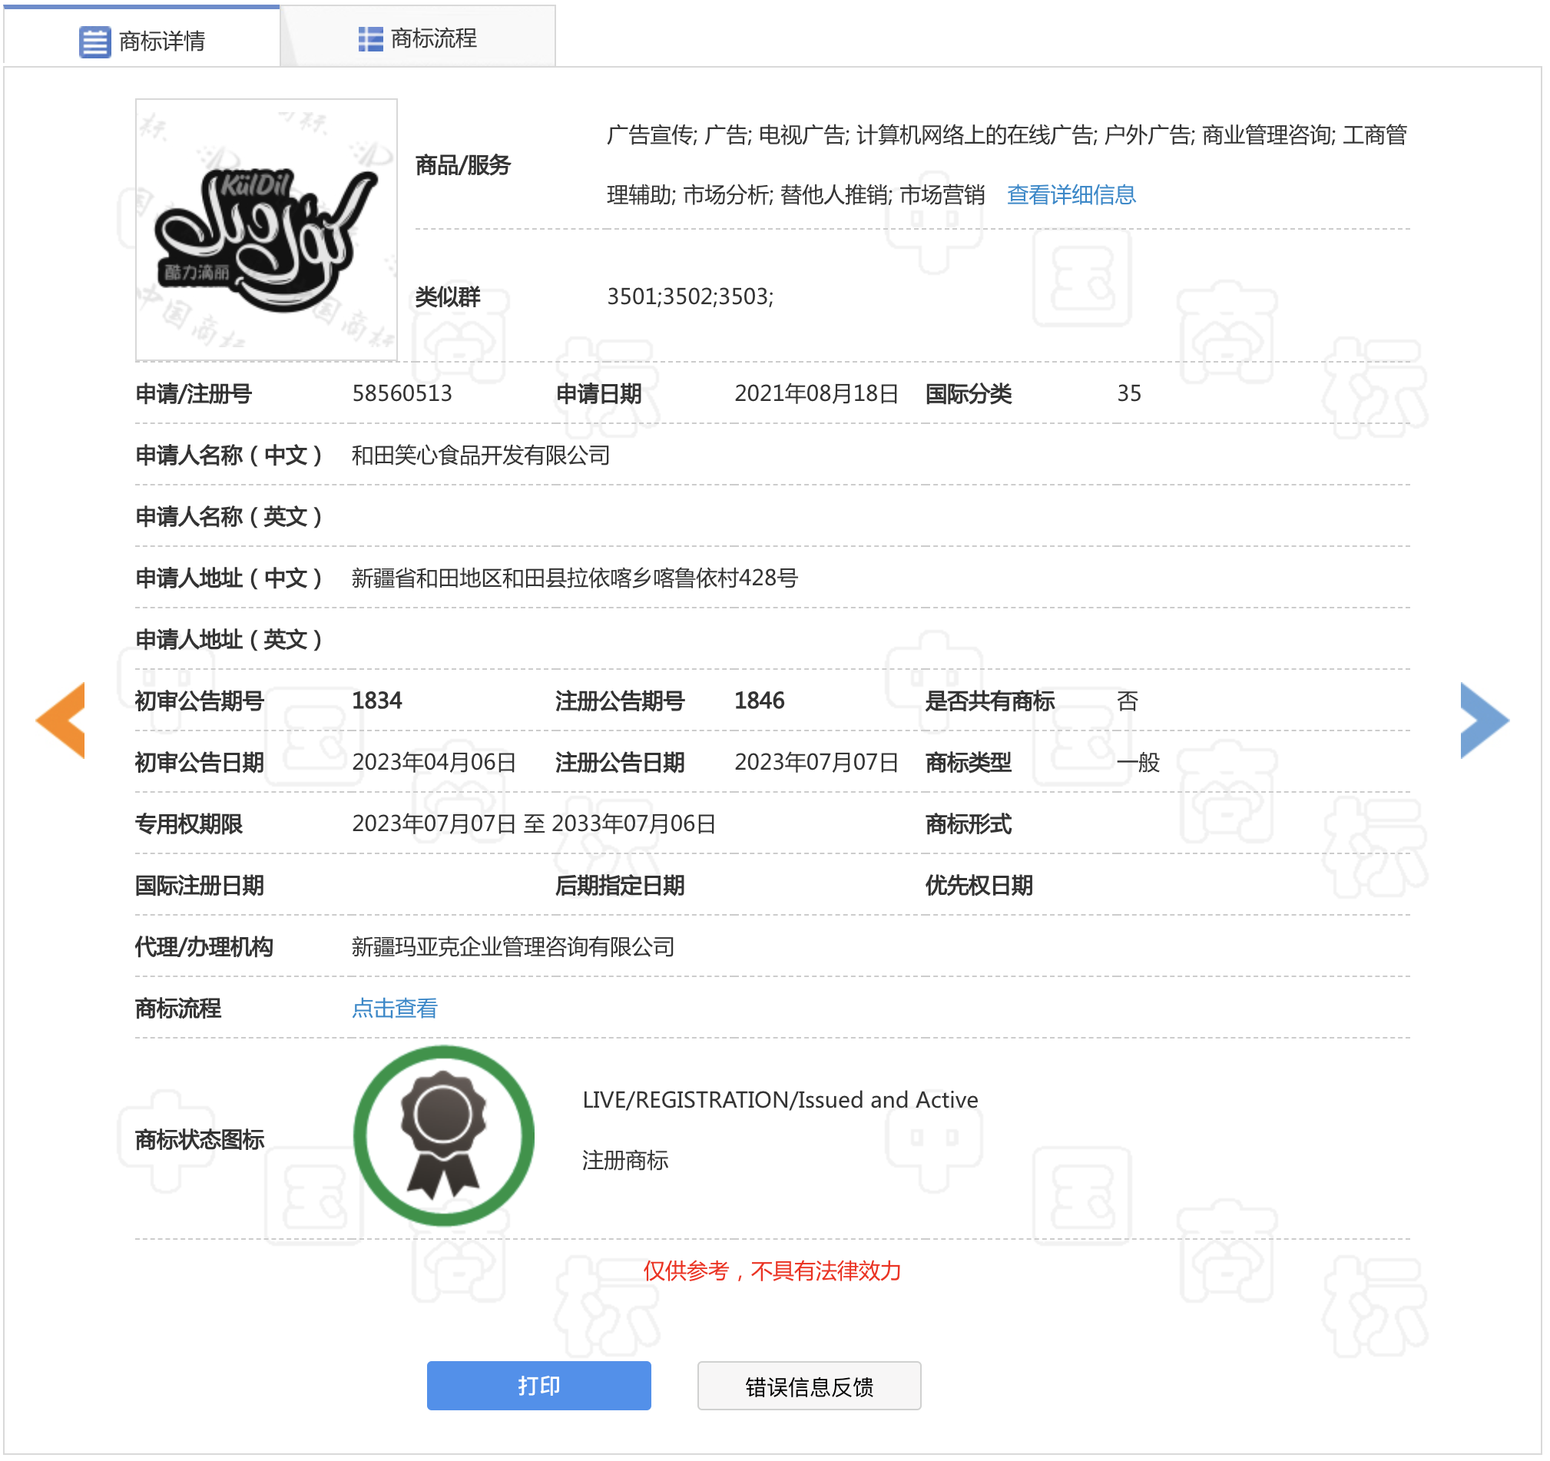Viewport: 1550px width, 1461px height.
Task: Click the shared trademark value 否
Action: pos(1128,701)
